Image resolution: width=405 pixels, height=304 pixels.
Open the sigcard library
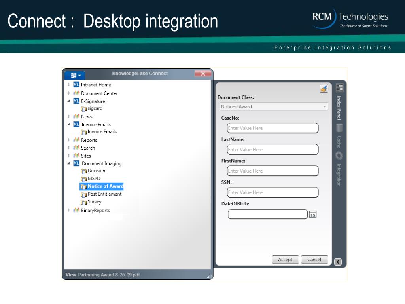[x=95, y=108]
